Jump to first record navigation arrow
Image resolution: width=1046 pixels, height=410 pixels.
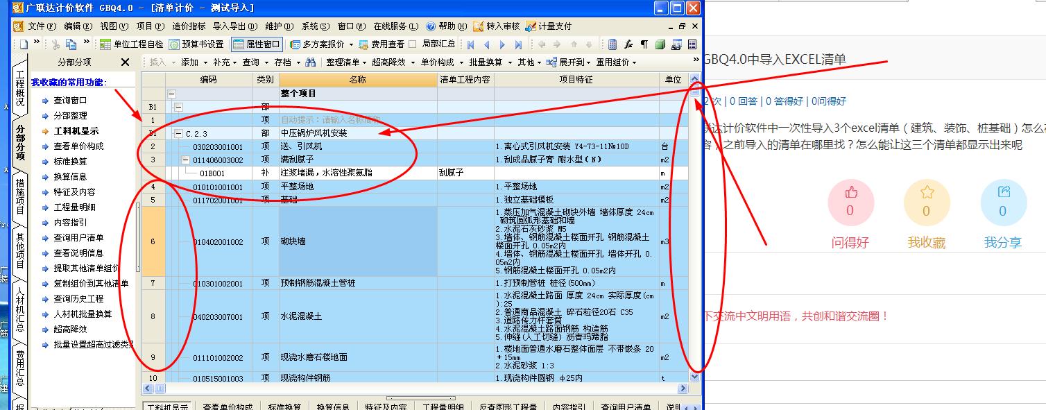tap(471, 44)
